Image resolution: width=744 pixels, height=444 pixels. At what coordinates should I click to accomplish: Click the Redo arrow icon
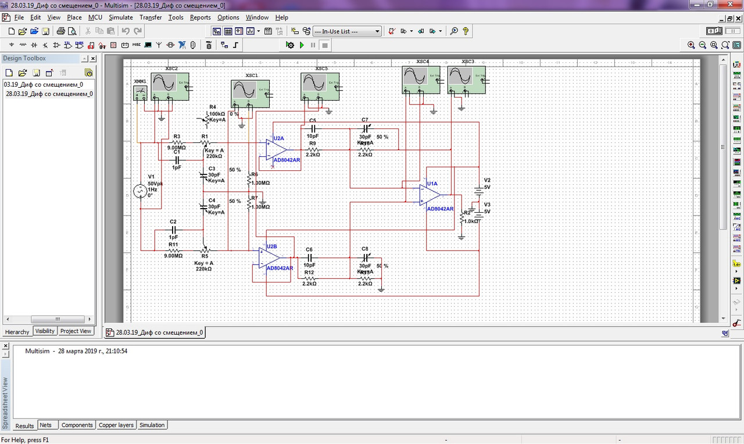(138, 31)
